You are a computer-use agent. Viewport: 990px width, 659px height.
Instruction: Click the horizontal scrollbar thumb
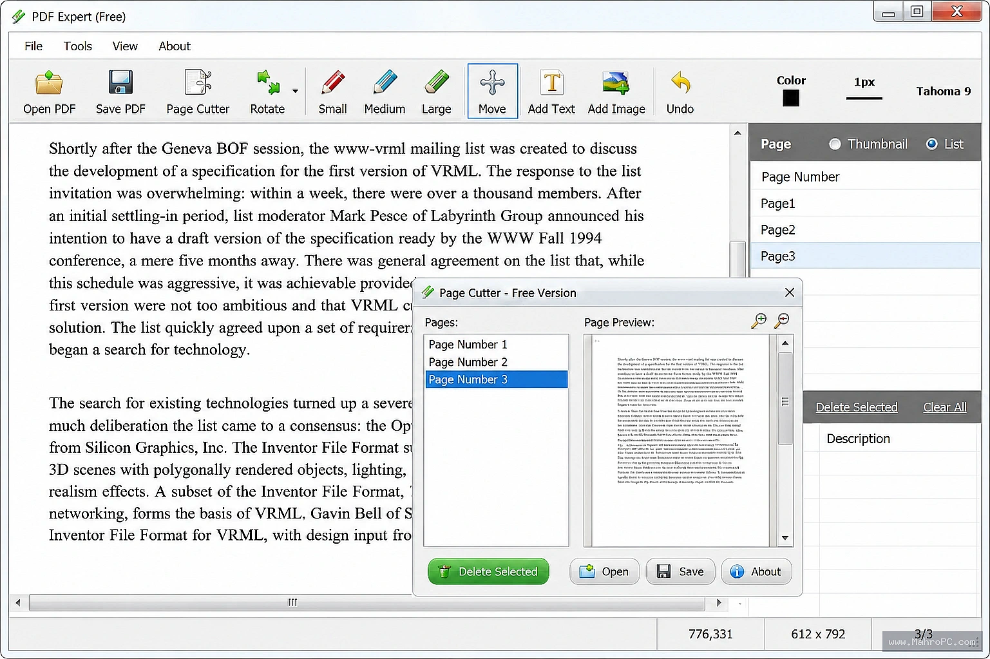pos(367,603)
